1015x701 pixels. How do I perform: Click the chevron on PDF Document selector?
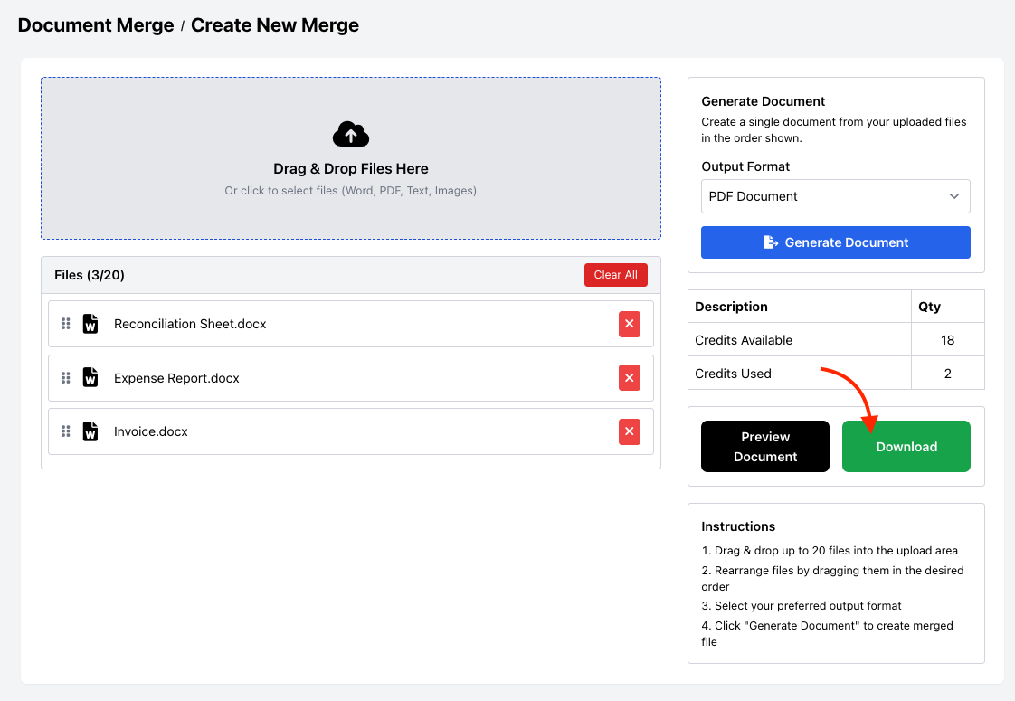pyautogui.click(x=954, y=196)
